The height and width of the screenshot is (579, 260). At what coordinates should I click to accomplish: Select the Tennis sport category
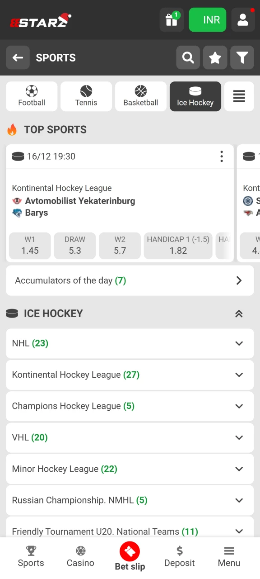tap(86, 96)
